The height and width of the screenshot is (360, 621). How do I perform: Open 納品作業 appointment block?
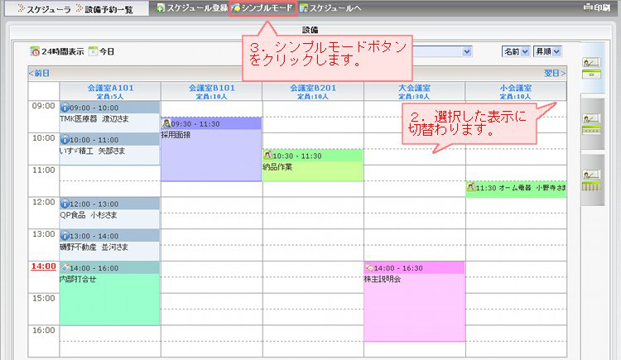[x=312, y=166]
